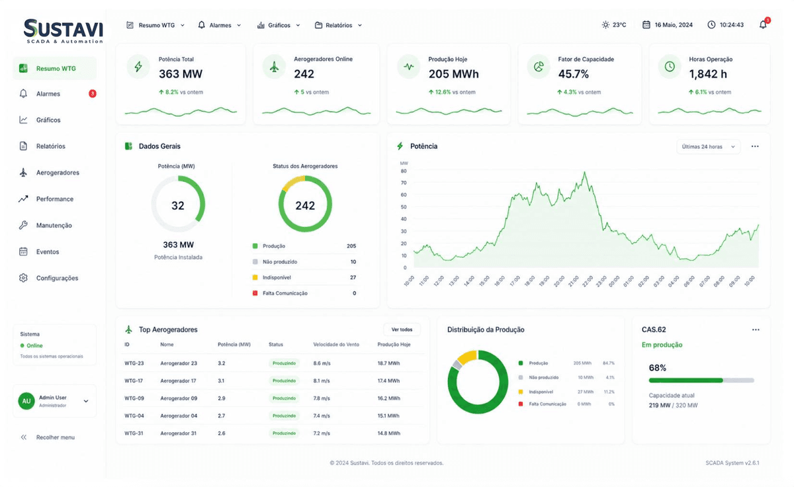Click the pulse icon on Produção Hoje card
The height and width of the screenshot is (487, 794).
coord(408,67)
